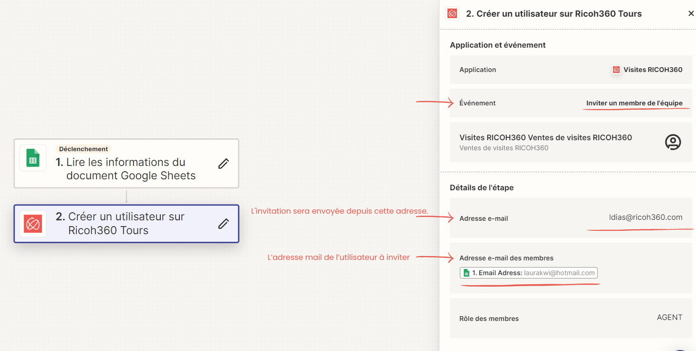This screenshot has width=696, height=351.
Task: Select the Déclenchement badge on step 1
Action: pyautogui.click(x=83, y=149)
